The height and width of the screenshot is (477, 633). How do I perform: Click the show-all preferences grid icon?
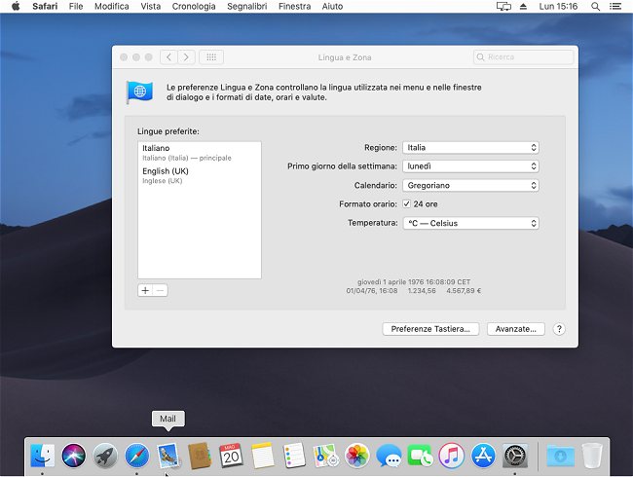coord(211,57)
